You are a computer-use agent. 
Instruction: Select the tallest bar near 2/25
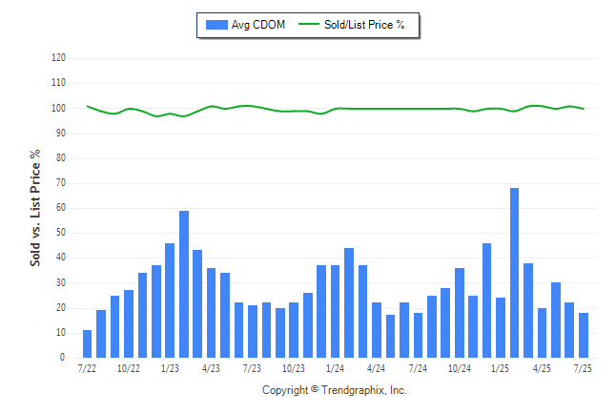click(x=514, y=273)
